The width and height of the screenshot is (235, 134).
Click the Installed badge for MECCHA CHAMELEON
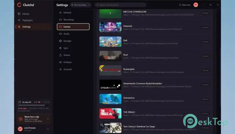205,13
